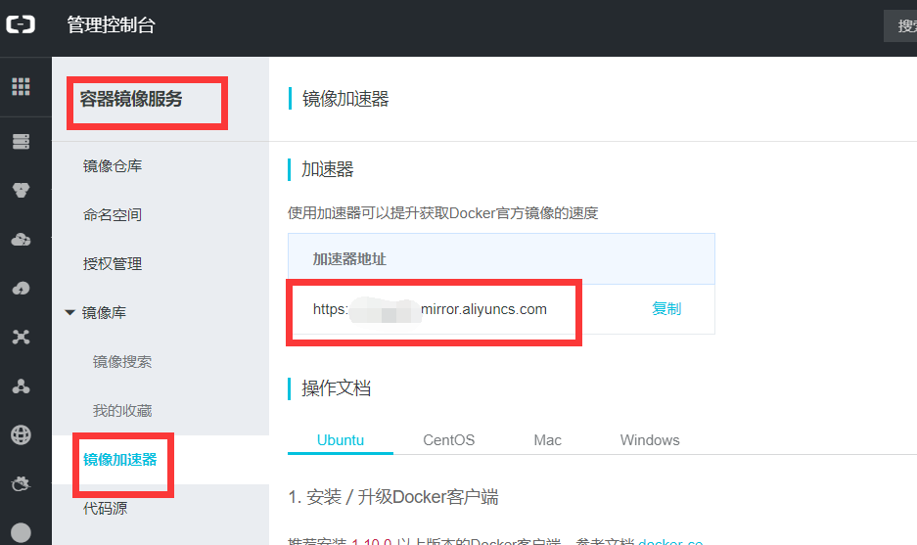Viewport: 917px width, 545px height.
Task: Click the Aliyun logo icon
Action: coord(21,24)
